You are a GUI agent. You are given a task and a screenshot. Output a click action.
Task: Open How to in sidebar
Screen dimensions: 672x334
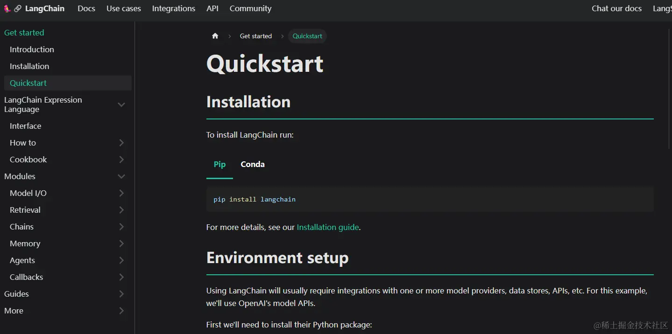pos(23,143)
